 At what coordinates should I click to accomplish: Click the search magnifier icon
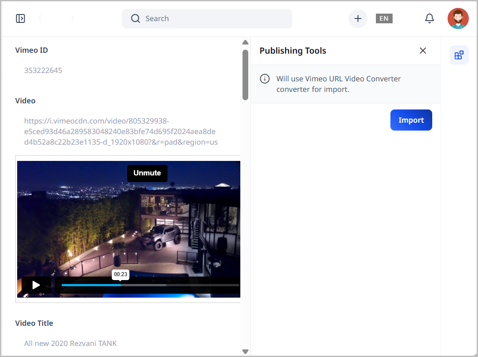pyautogui.click(x=136, y=18)
